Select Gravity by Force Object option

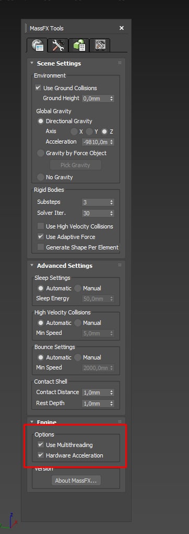click(40, 153)
